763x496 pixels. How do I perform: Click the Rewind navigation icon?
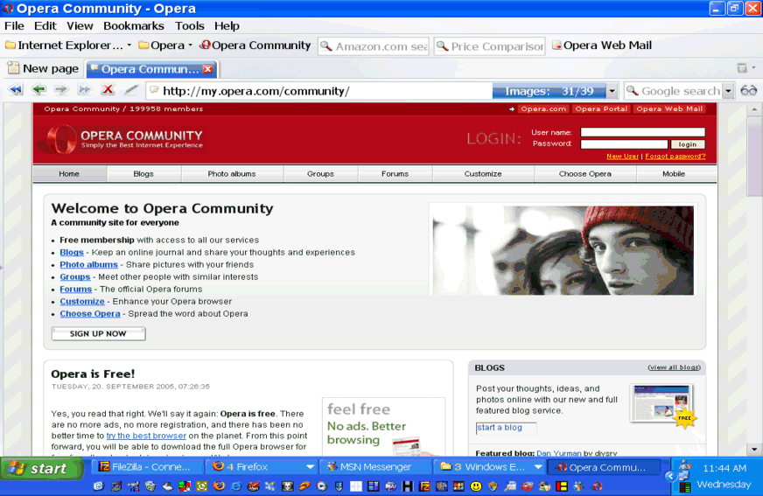pos(16,90)
